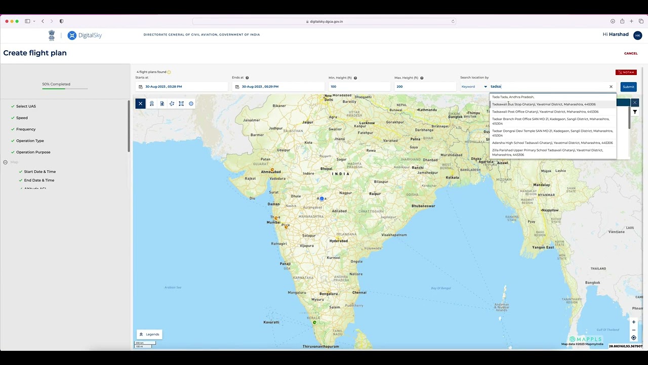The width and height of the screenshot is (648, 365).
Task: Click the DigitalSky logo
Action: click(x=85, y=35)
